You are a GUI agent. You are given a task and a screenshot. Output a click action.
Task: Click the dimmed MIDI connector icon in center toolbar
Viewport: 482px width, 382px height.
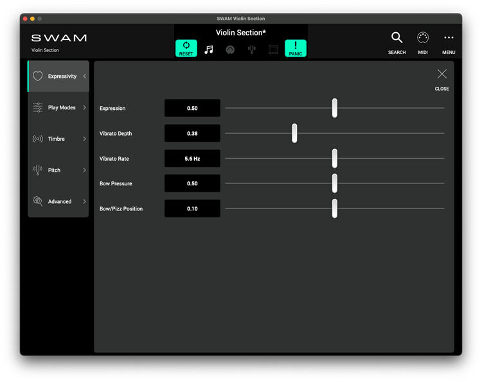point(230,50)
